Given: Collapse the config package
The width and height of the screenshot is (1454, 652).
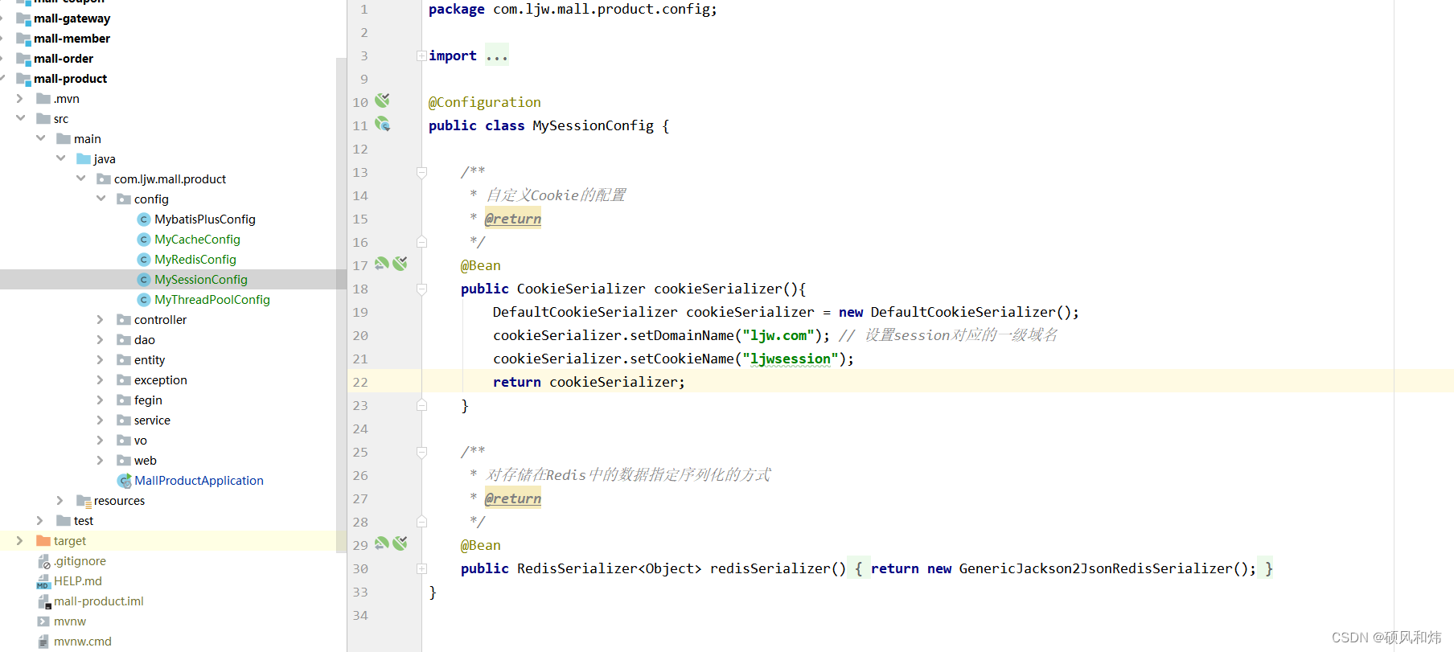Looking at the screenshot, I should pos(101,199).
